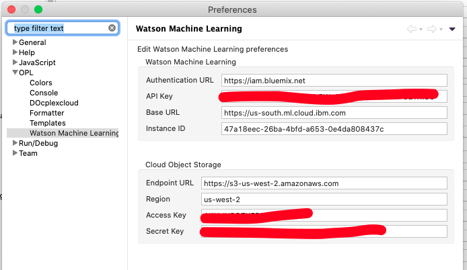The image size is (467, 270).
Task: Select Team in preferences tree
Action: (28, 153)
